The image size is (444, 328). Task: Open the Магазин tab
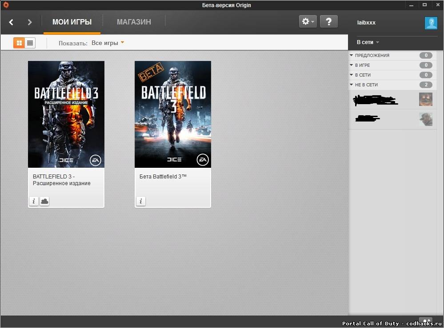(134, 22)
